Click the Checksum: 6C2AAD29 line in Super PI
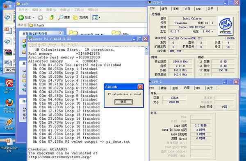This screenshot has height=161, width=246. click(48, 149)
